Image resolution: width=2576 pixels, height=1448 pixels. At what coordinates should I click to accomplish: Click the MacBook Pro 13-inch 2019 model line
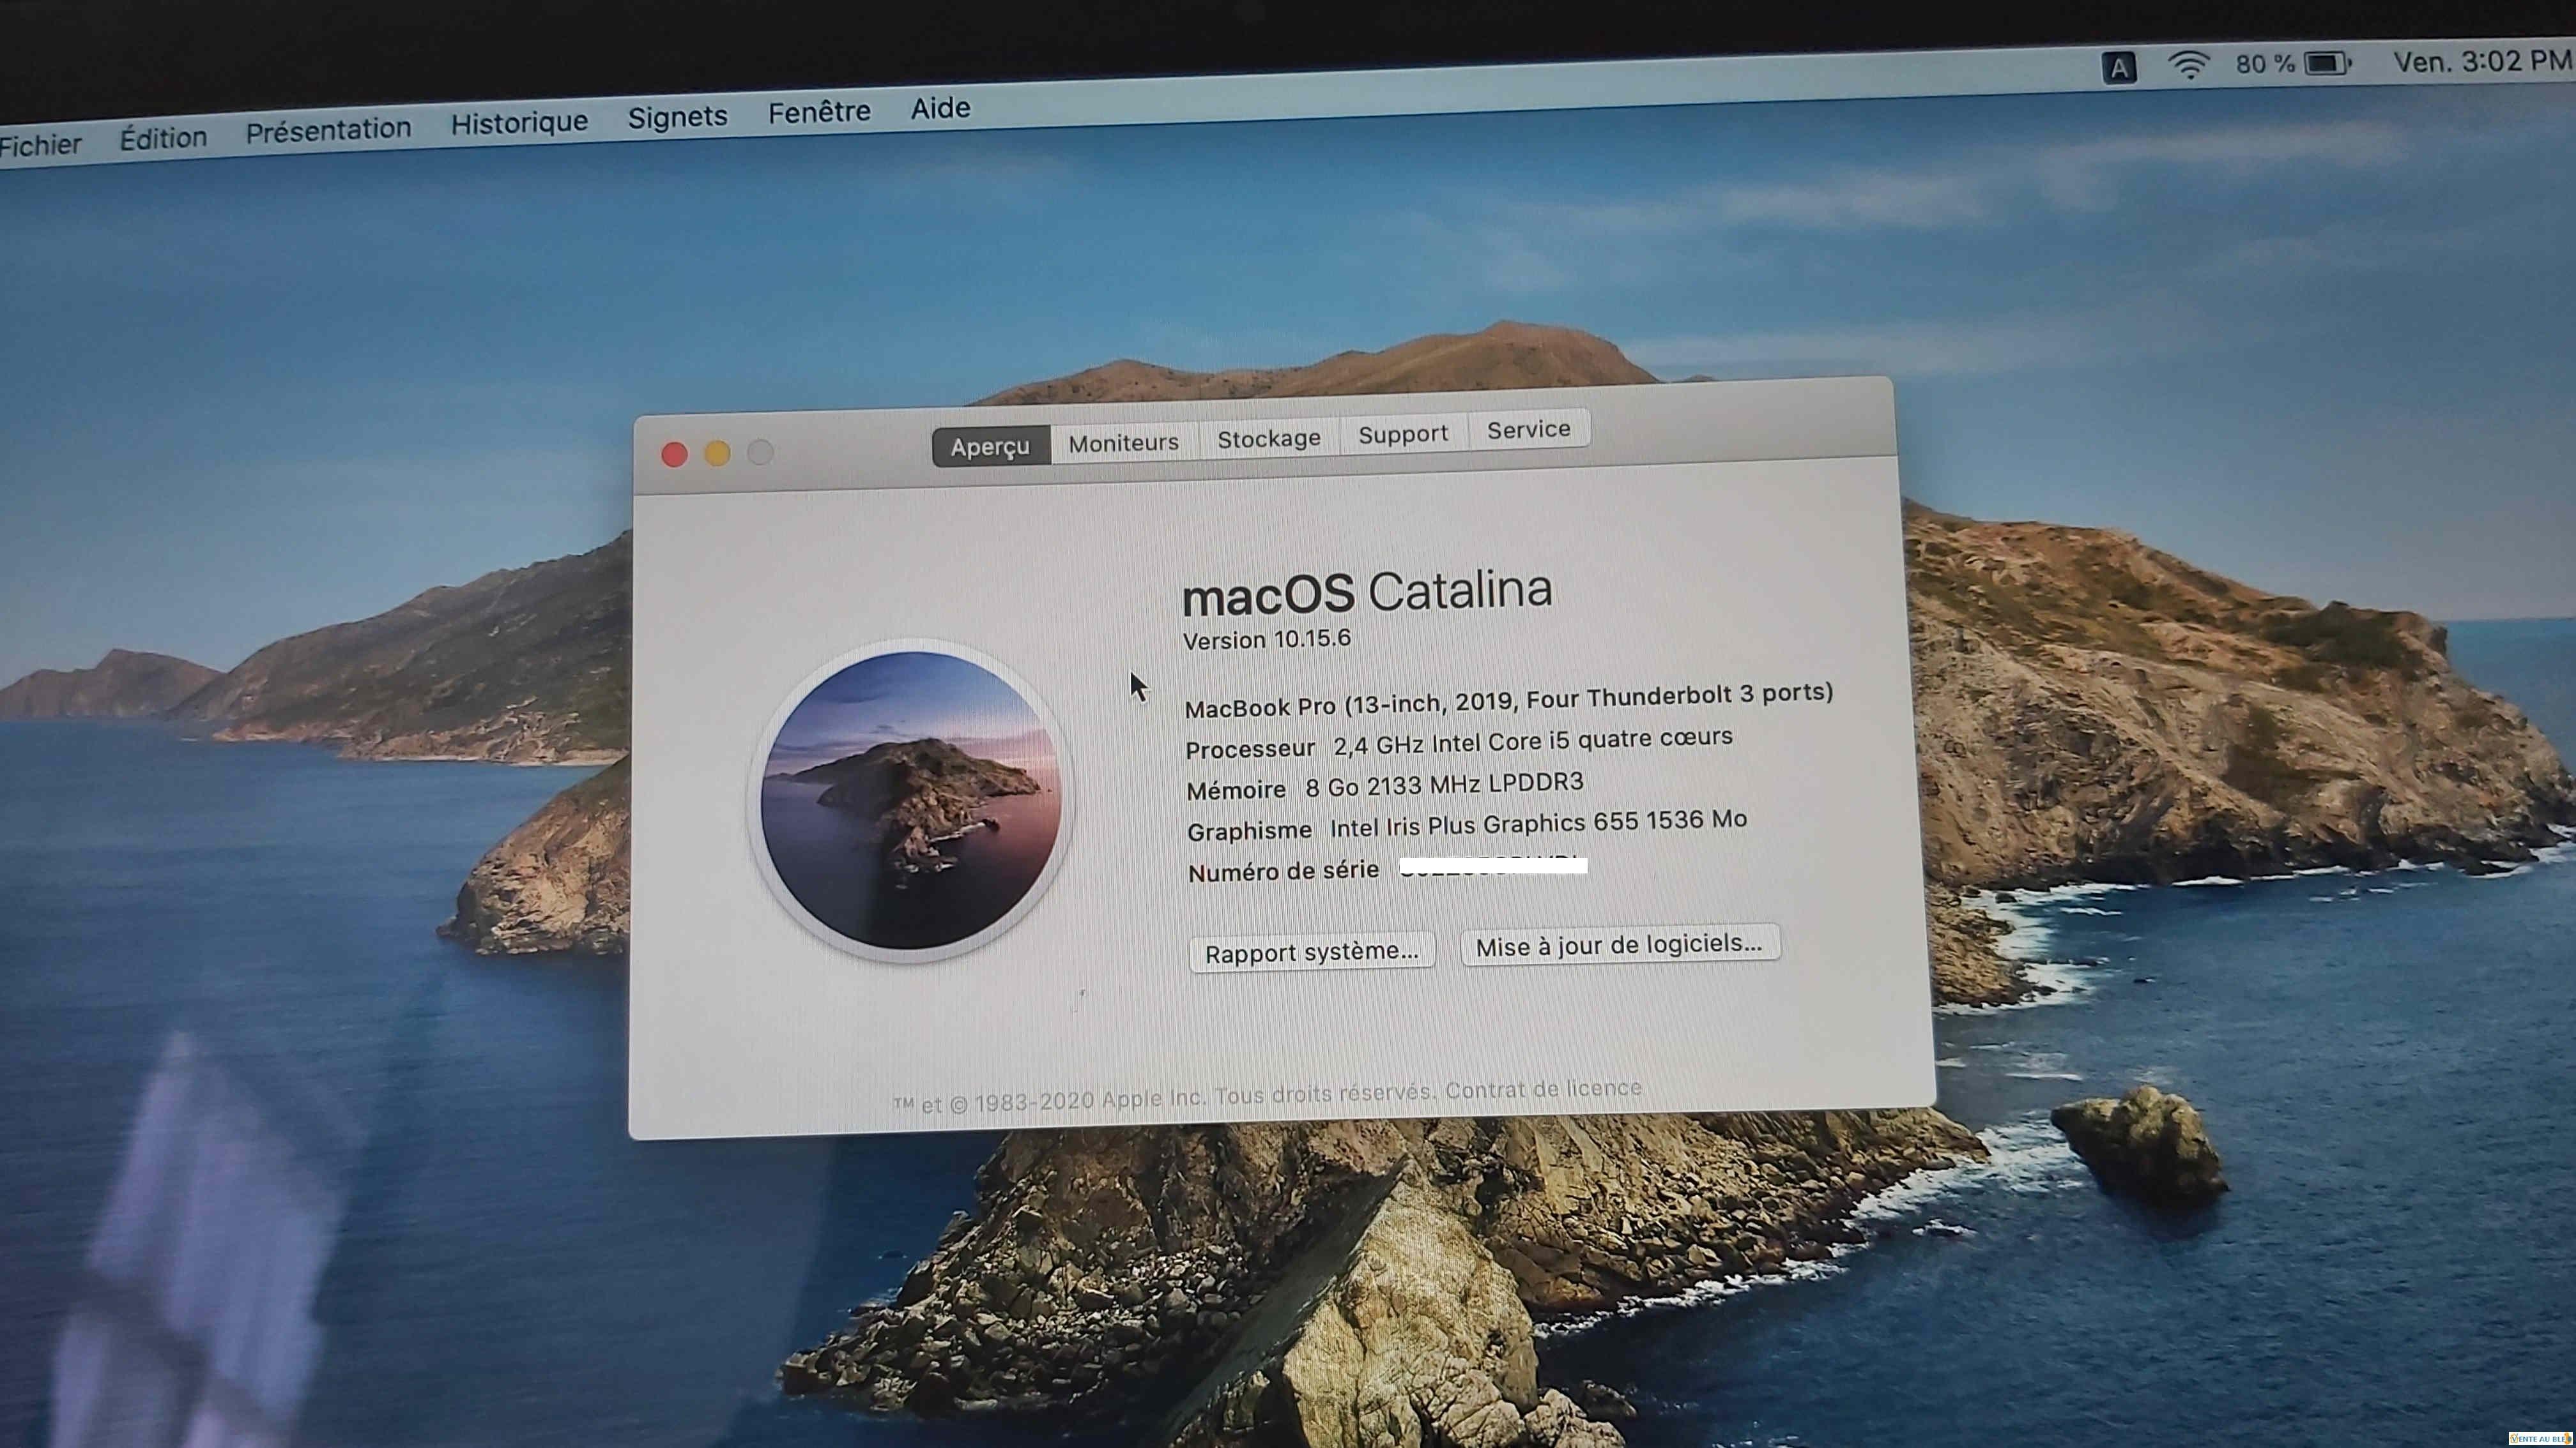tap(1508, 700)
